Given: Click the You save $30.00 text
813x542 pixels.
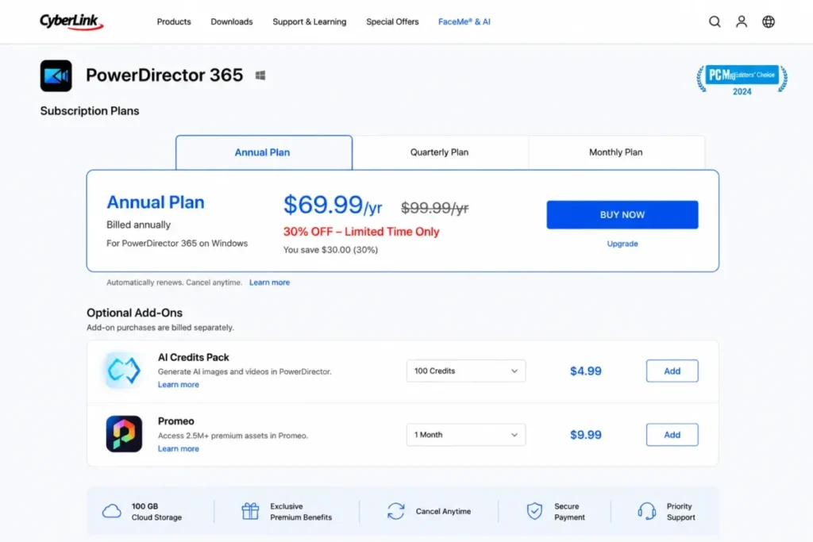Looking at the screenshot, I should tap(330, 250).
